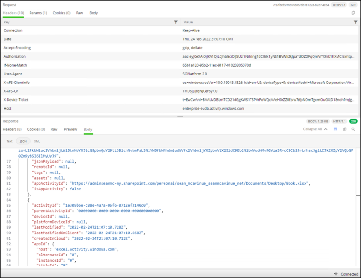This screenshot has height=278, width=361.
Task: Switch to request Raw tab
Action: 79,13
